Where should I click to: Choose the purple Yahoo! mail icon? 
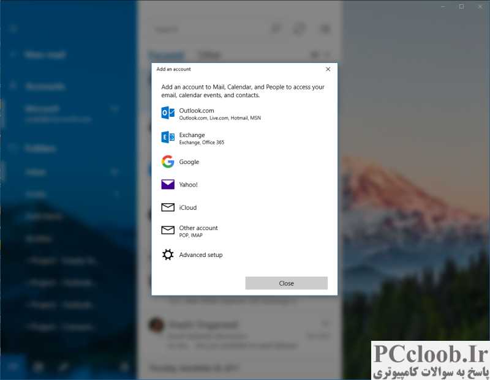[x=168, y=185]
